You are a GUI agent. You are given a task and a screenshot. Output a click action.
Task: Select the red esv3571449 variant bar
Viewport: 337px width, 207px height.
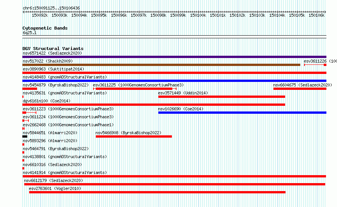pos(222,97)
